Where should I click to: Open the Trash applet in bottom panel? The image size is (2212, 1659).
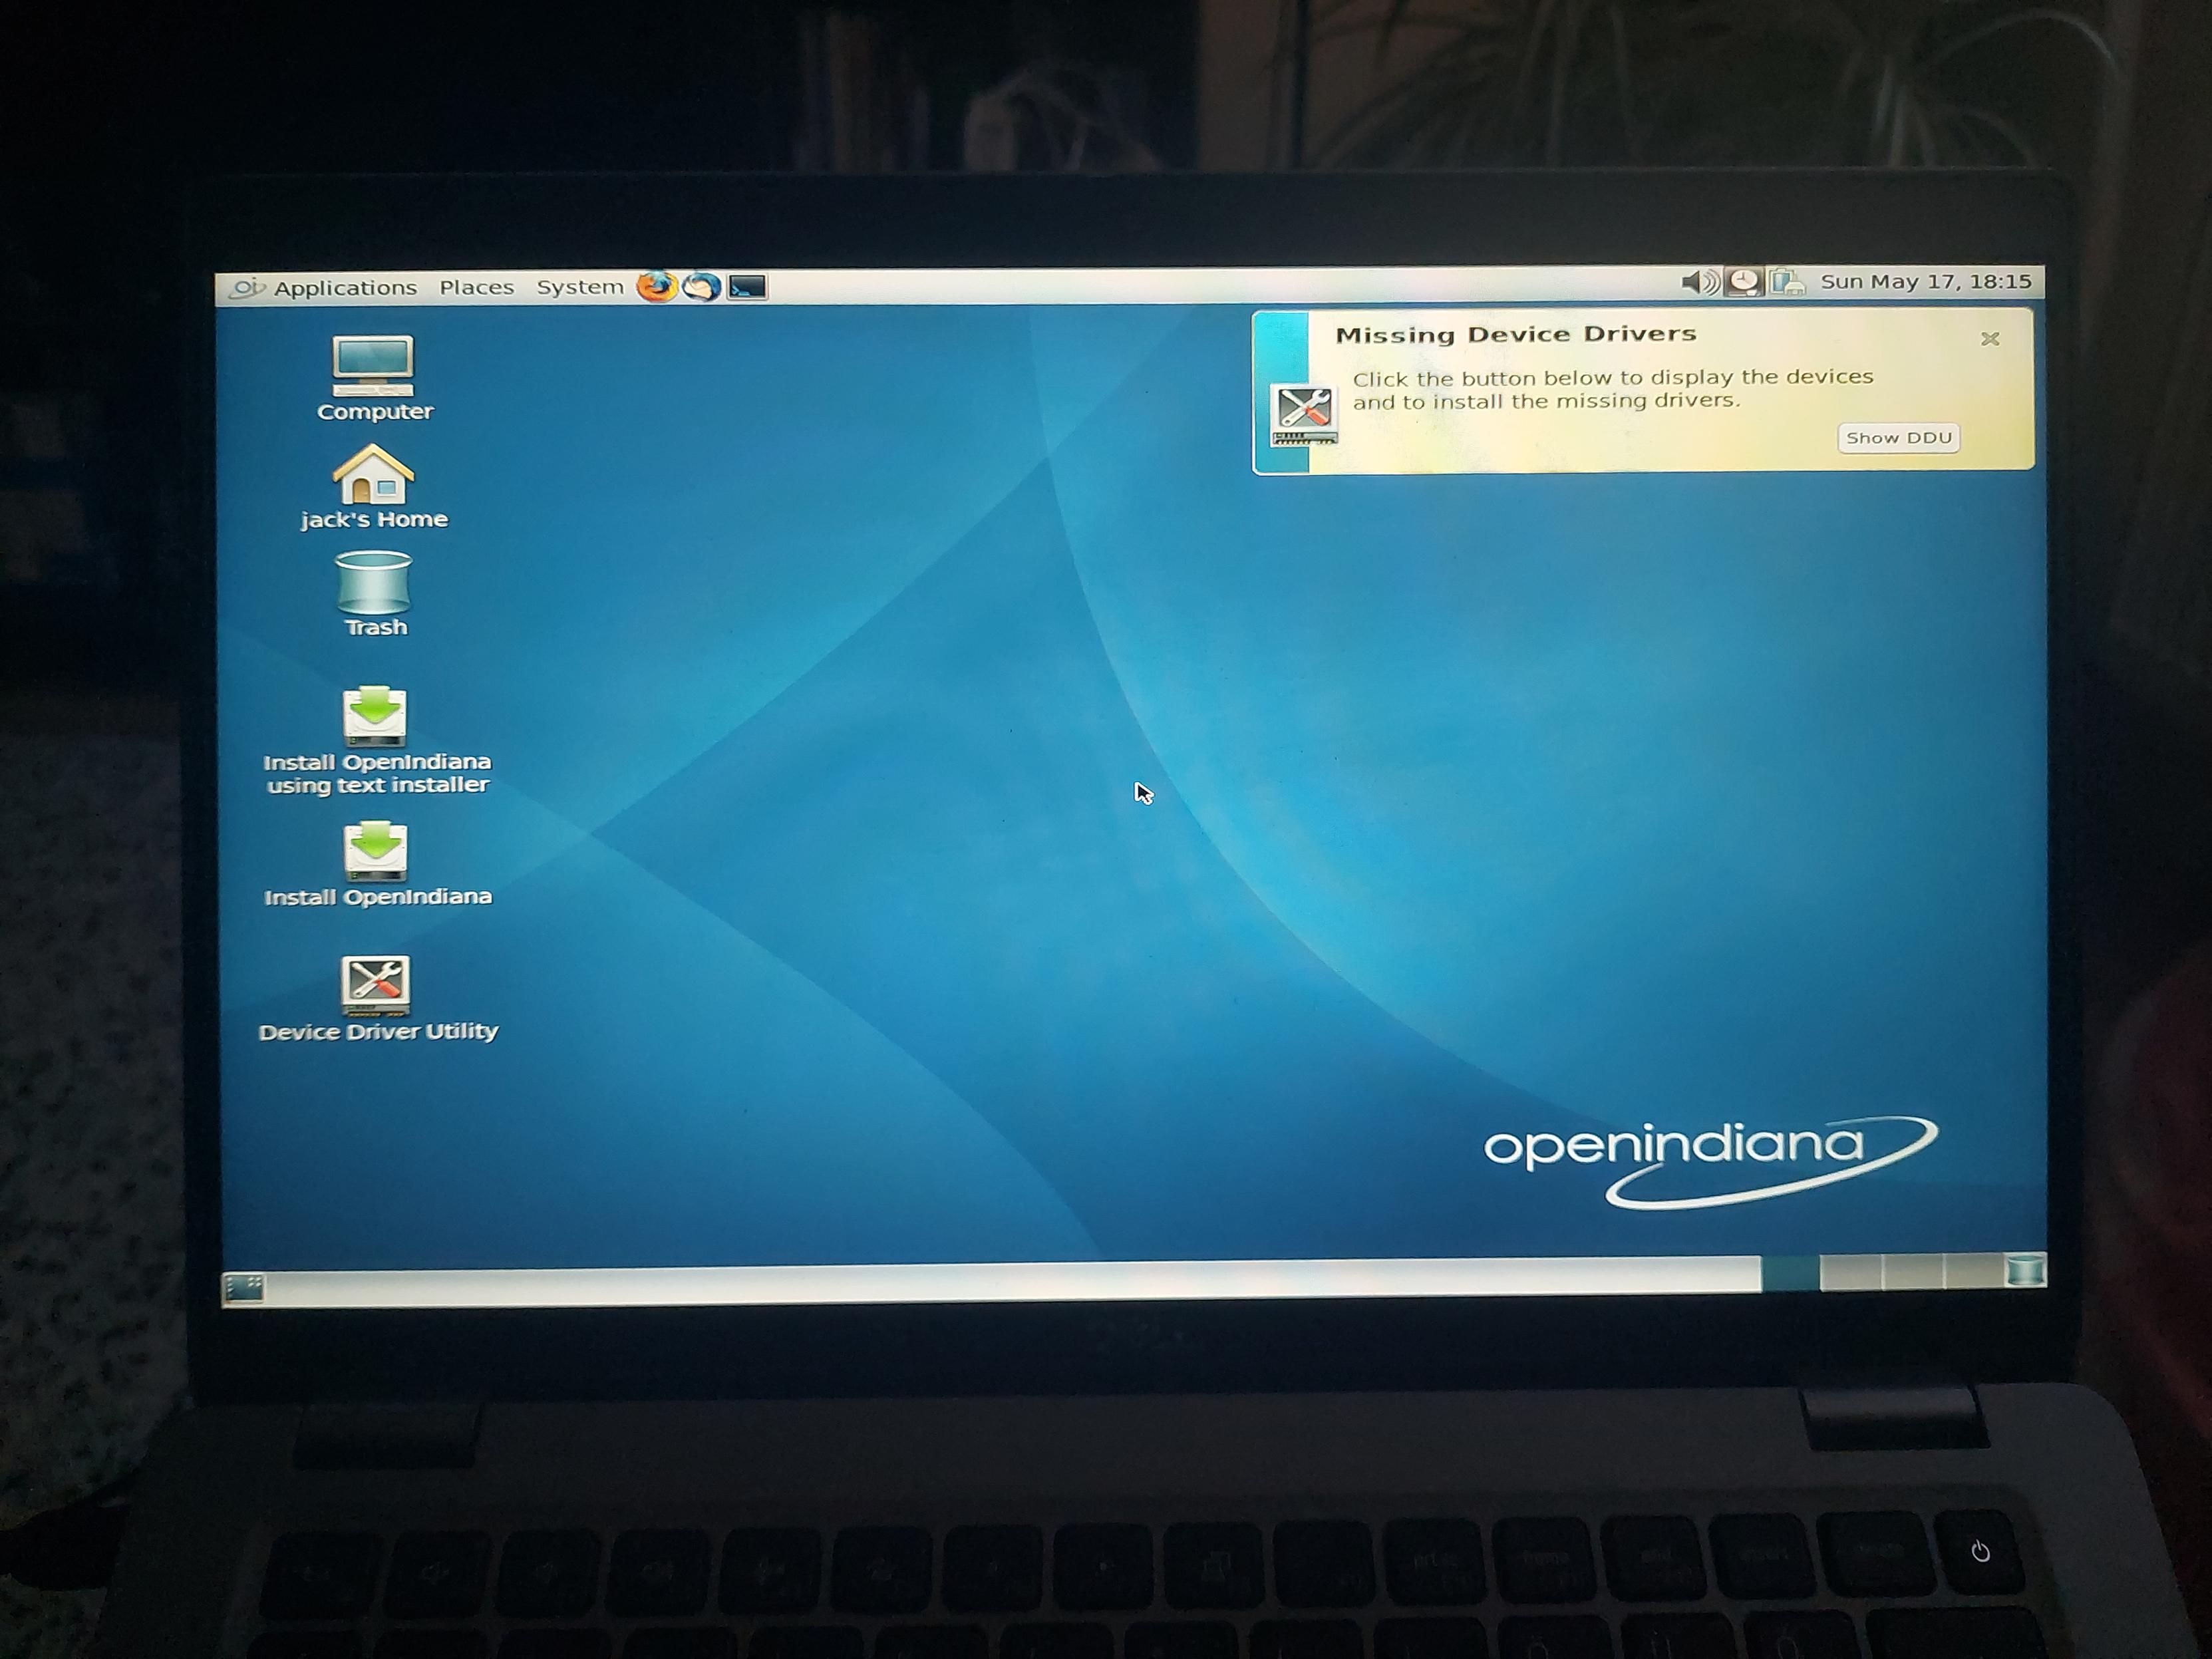click(x=2025, y=1270)
